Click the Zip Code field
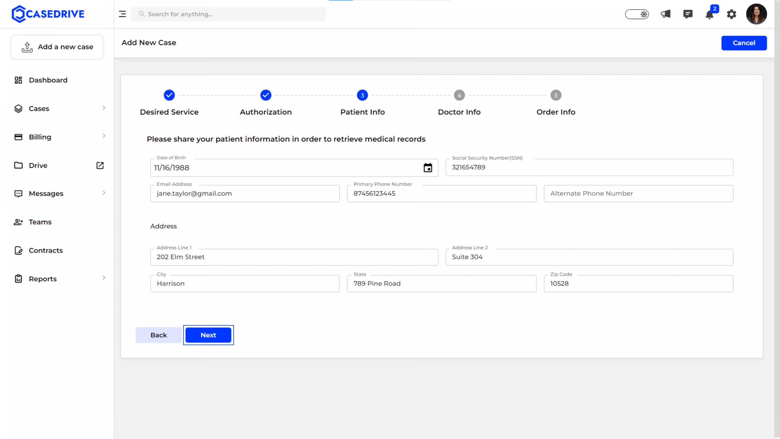 coord(638,283)
